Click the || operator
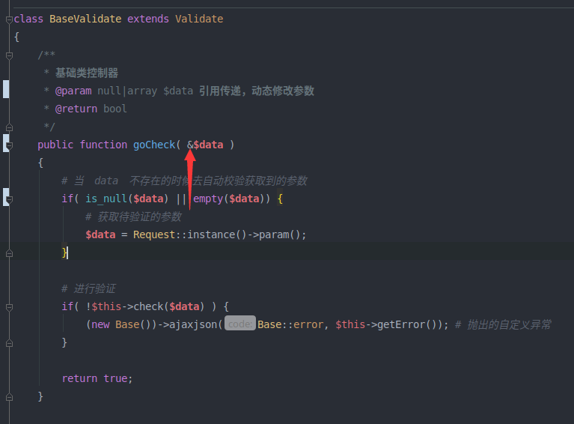Viewport: 574px width, 424px height. pos(181,199)
